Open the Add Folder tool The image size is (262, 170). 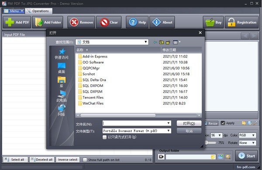(x=48, y=22)
